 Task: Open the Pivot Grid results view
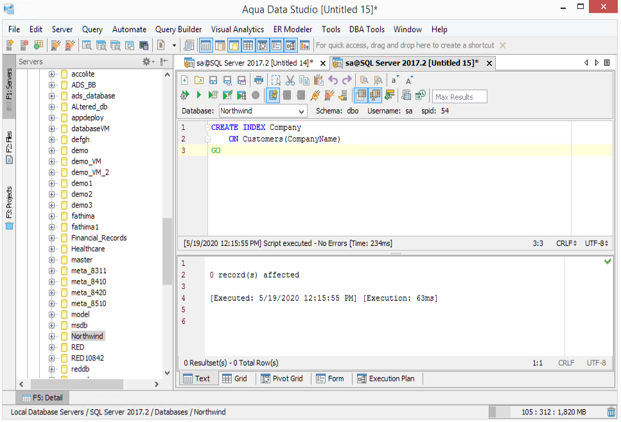tap(281, 379)
